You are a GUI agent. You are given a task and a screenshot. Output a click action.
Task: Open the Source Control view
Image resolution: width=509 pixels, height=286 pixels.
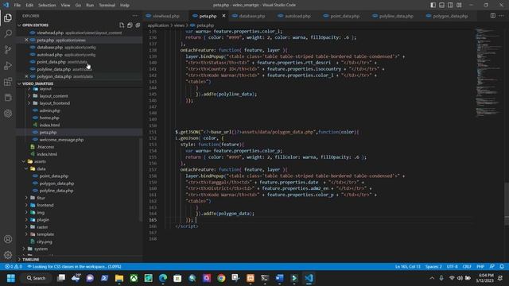point(8,49)
